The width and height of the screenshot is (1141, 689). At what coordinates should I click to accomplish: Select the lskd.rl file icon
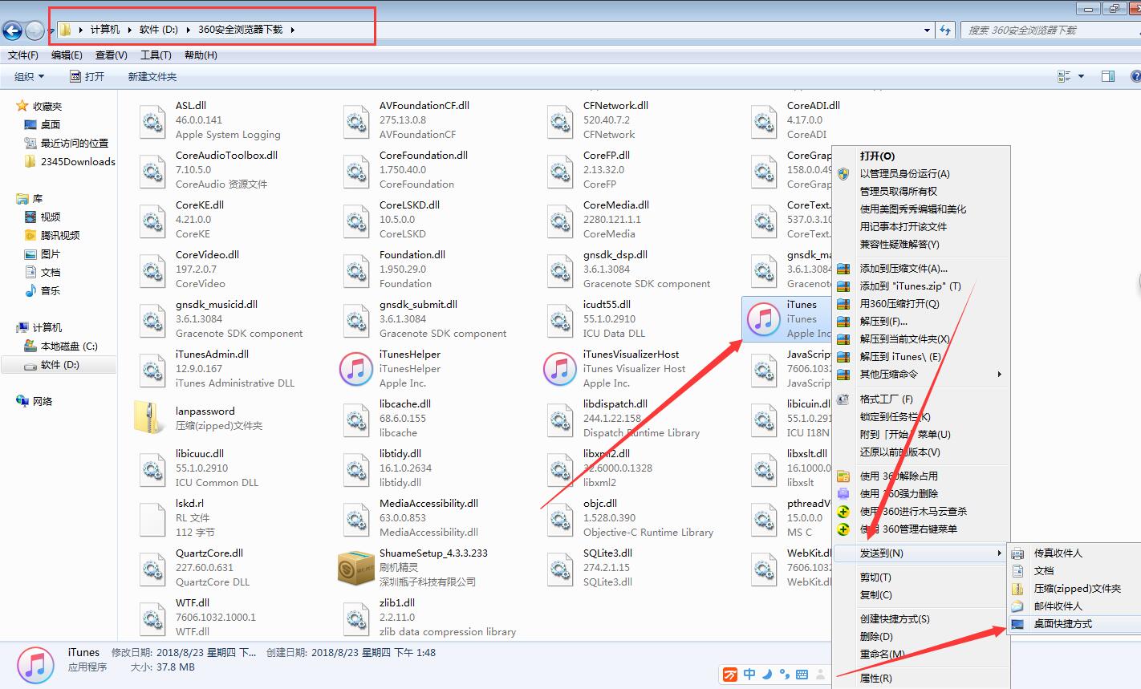(x=152, y=518)
